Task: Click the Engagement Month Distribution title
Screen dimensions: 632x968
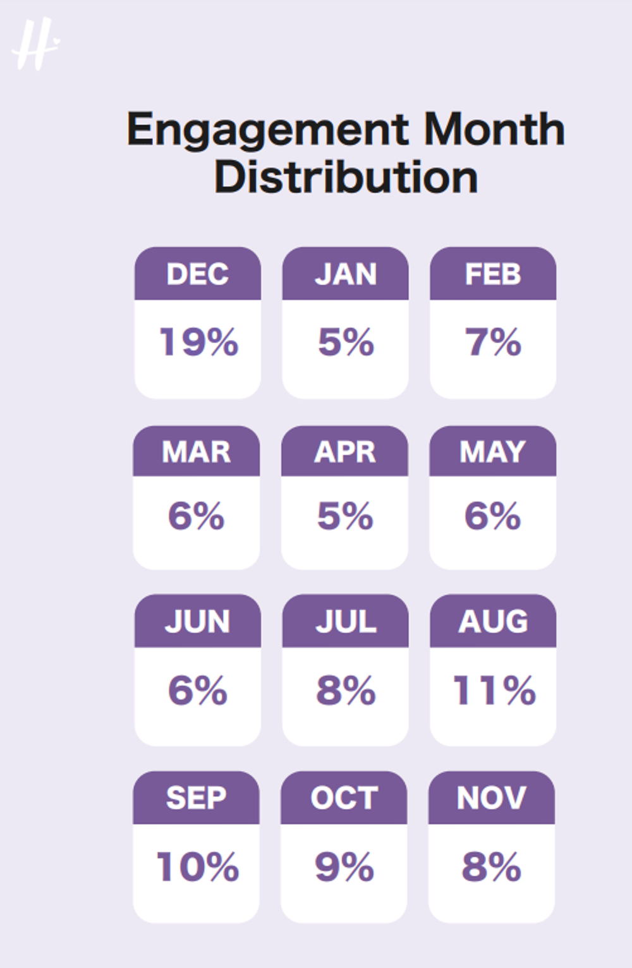Action: (x=346, y=152)
